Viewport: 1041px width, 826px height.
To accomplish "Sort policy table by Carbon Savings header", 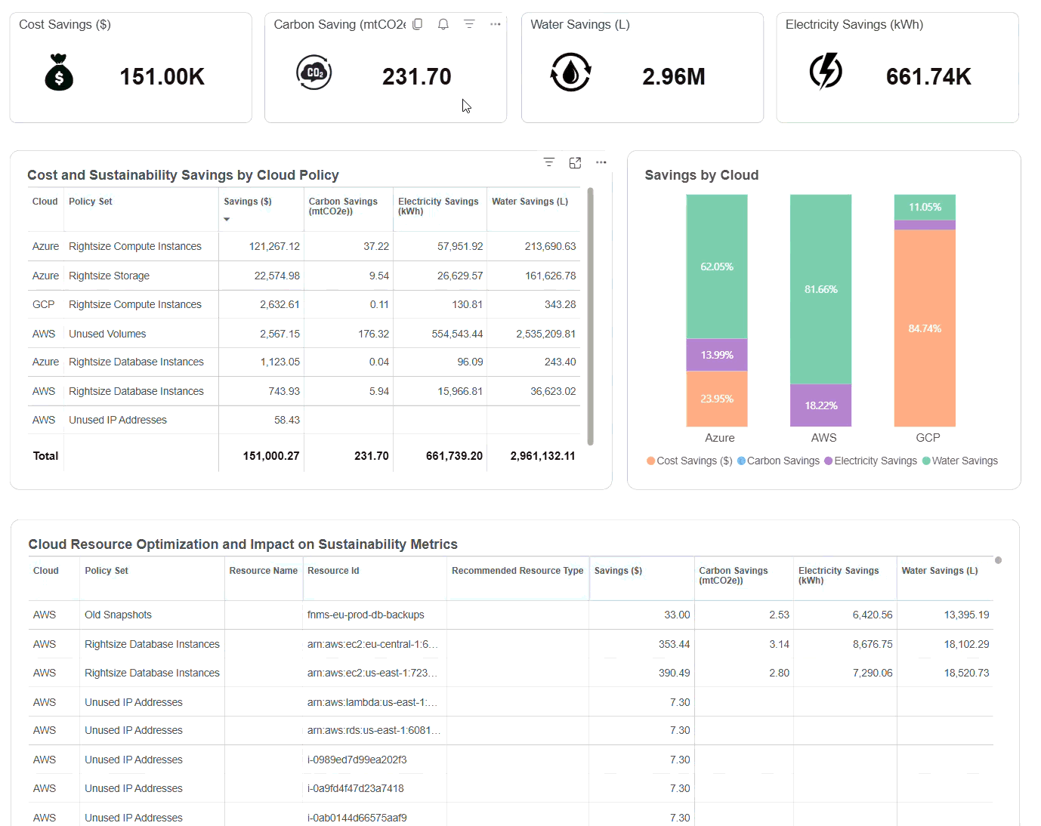I will tap(343, 206).
